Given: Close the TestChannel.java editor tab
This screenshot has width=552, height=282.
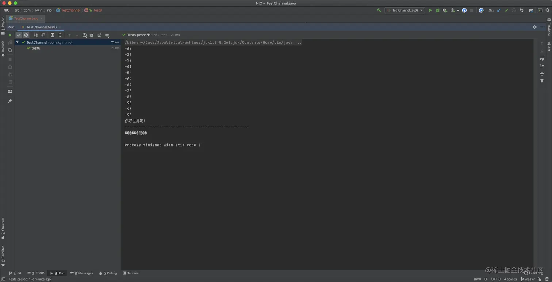Looking at the screenshot, I should coord(42,18).
